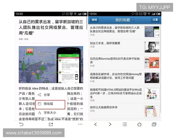
Task: Tap the Honey article thumbnail with woman
Action: 152,78
